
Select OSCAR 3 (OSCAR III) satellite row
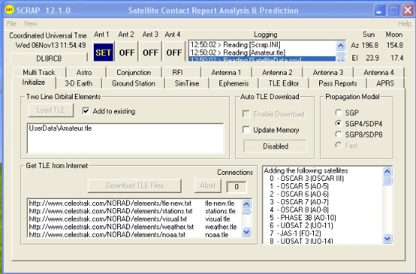[x=323, y=179]
